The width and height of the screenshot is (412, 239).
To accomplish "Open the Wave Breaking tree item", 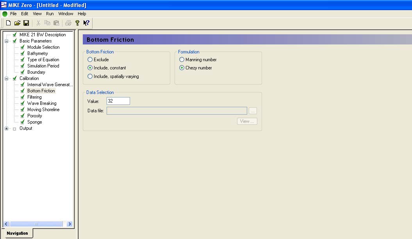I will click(x=42, y=103).
